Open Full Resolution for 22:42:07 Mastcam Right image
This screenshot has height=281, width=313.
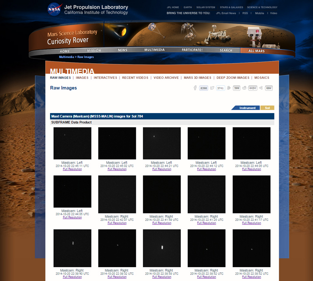point(117,223)
